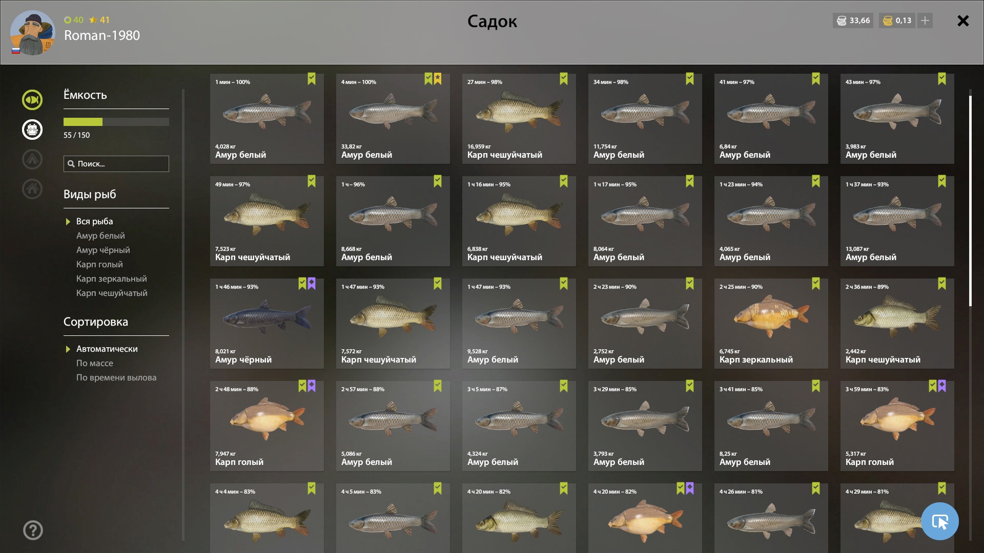Select sorting option Автоматически

coord(107,349)
